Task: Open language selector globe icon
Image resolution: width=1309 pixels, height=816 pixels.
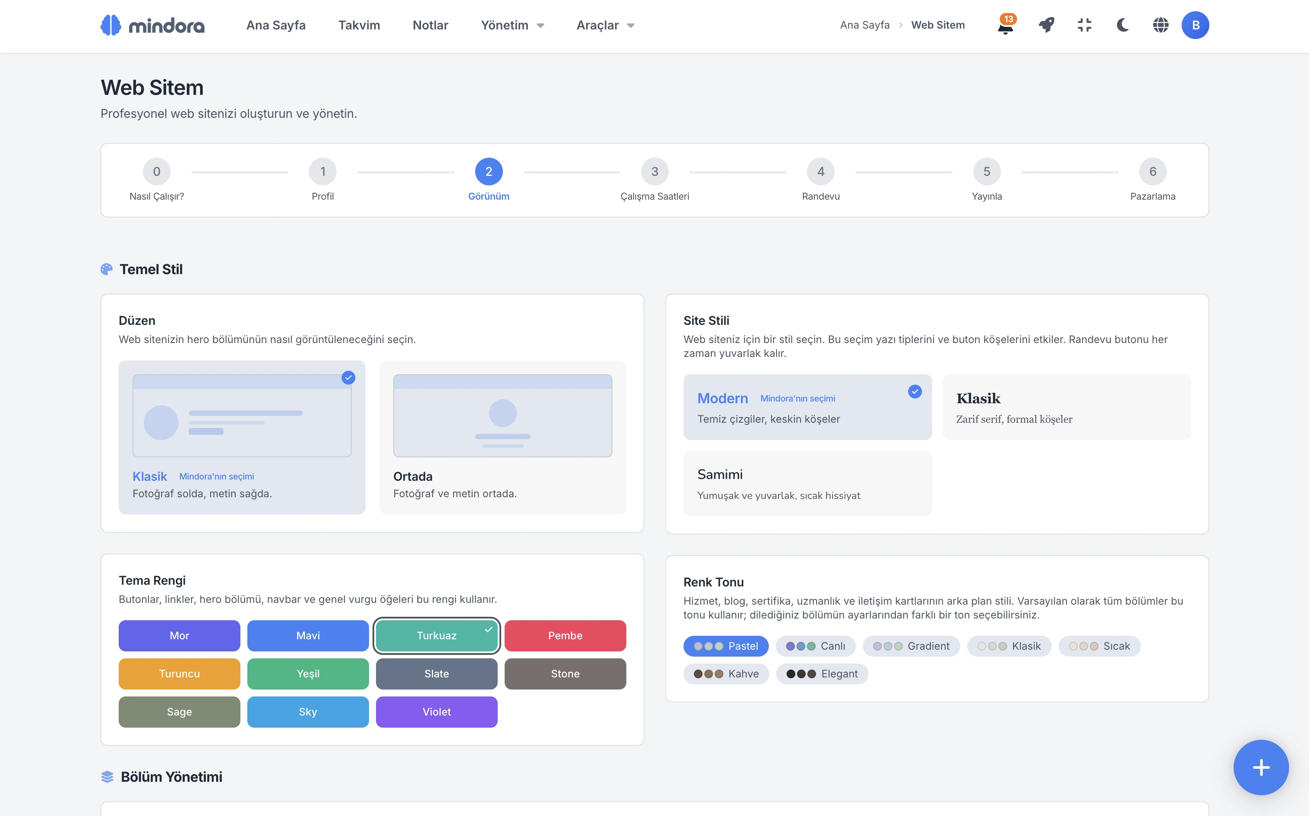Action: tap(1160, 26)
